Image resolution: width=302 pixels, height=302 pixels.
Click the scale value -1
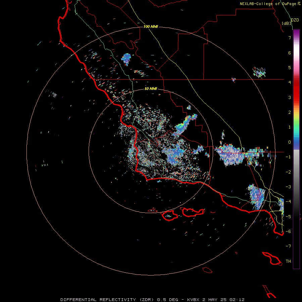click(288, 157)
